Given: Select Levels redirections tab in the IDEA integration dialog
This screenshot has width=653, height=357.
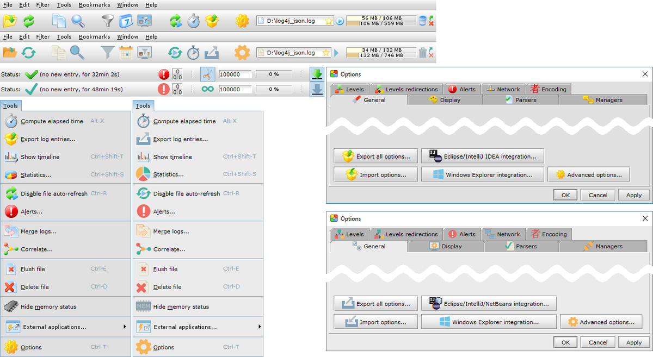Looking at the screenshot, I should tap(406, 89).
